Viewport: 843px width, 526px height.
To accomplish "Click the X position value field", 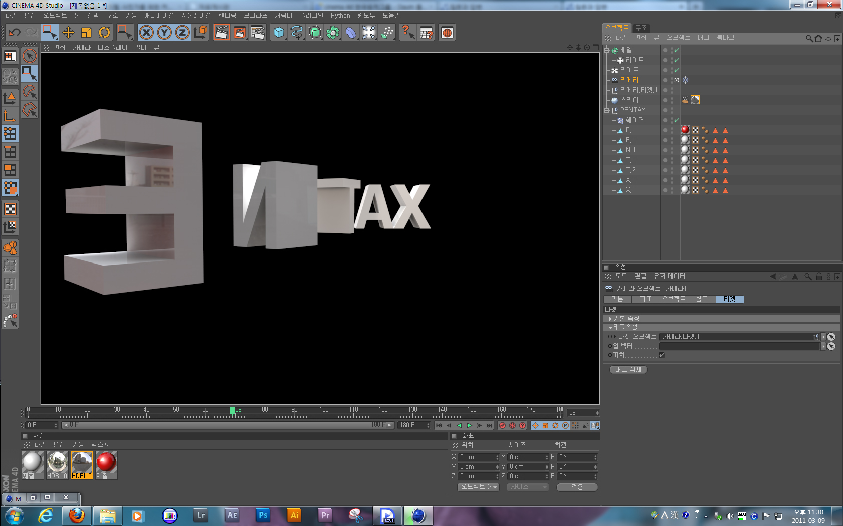I will tap(479, 457).
